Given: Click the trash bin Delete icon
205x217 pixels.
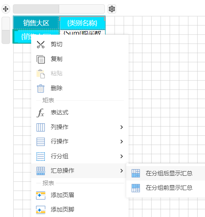Looking at the screenshot, I should (x=41, y=88).
